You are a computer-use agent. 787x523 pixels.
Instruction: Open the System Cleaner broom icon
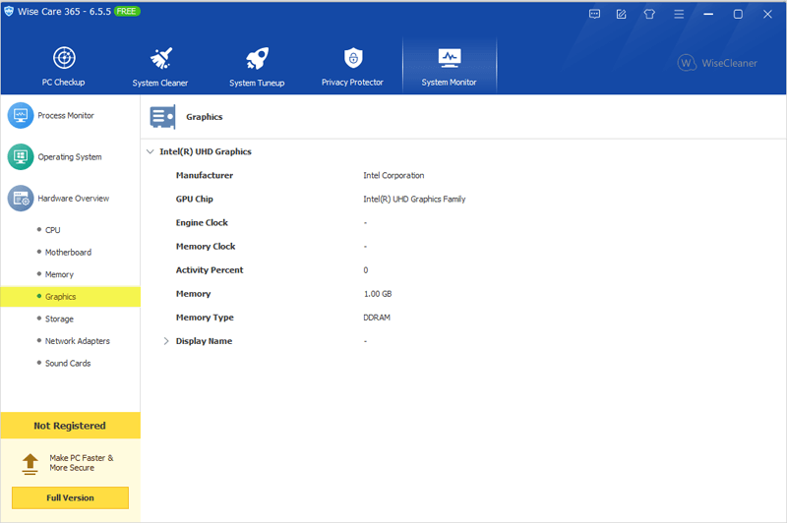click(x=161, y=58)
